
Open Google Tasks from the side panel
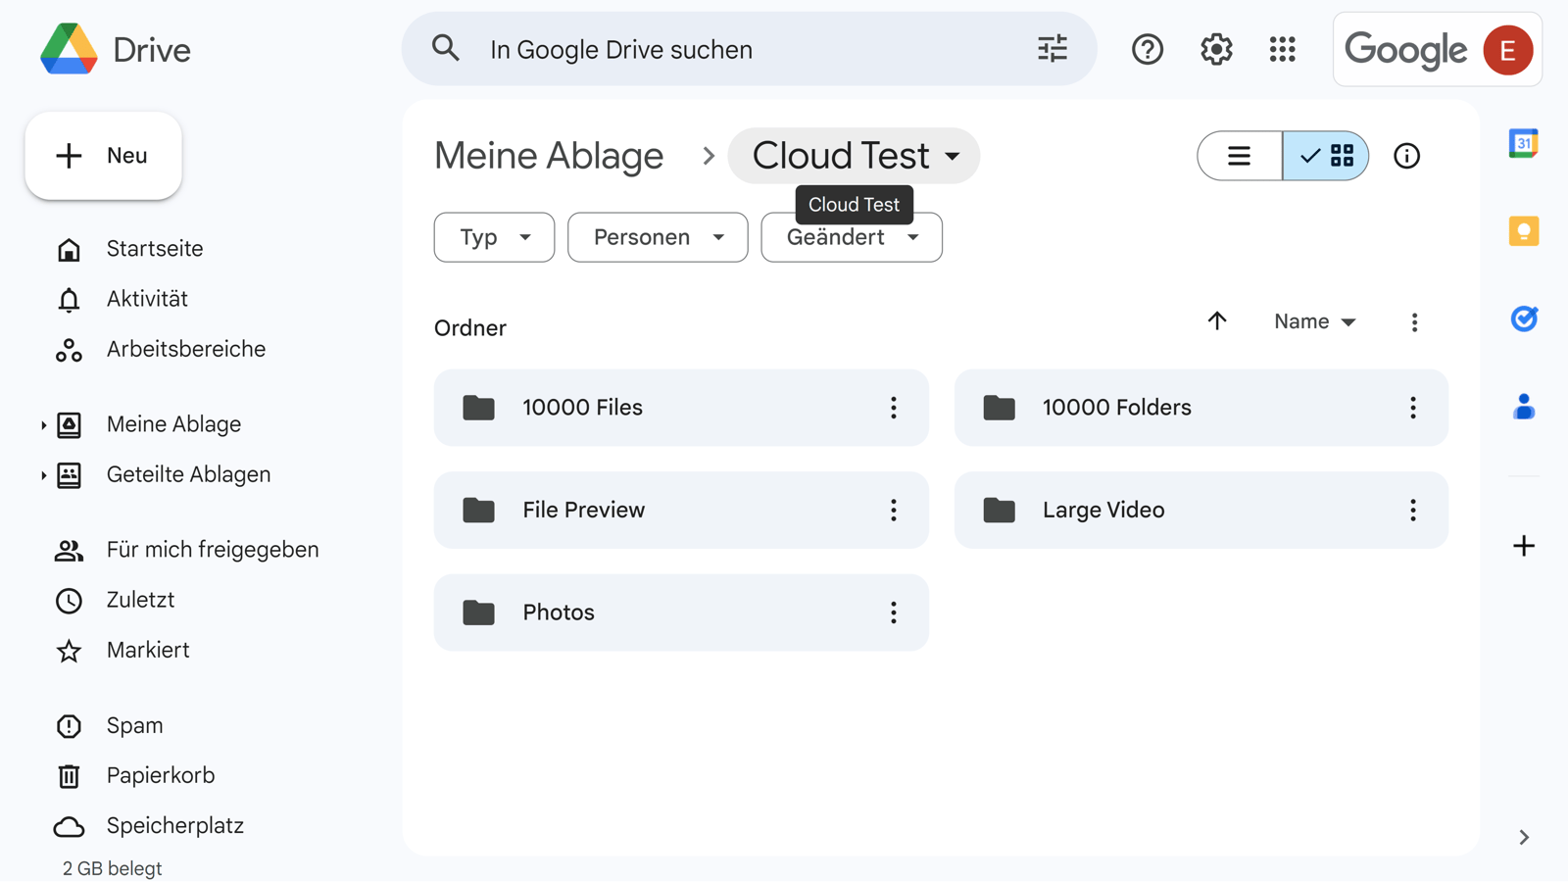1522,318
